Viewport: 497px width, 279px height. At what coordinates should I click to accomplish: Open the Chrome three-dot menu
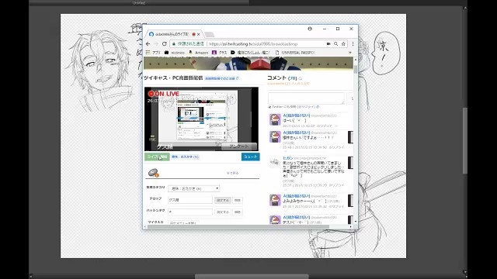tap(353, 44)
